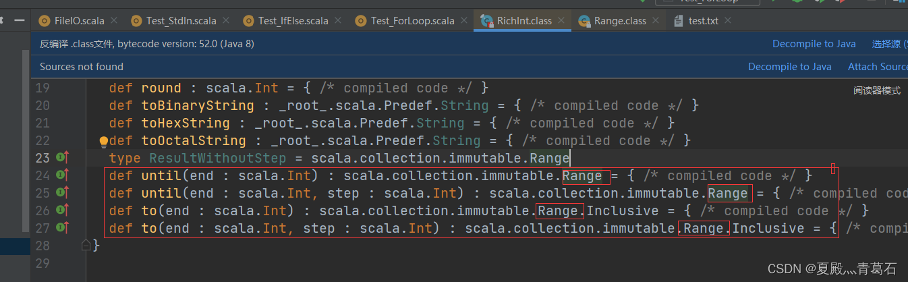Click implements gutter marker on line 27
908x282 pixels.
click(x=62, y=228)
